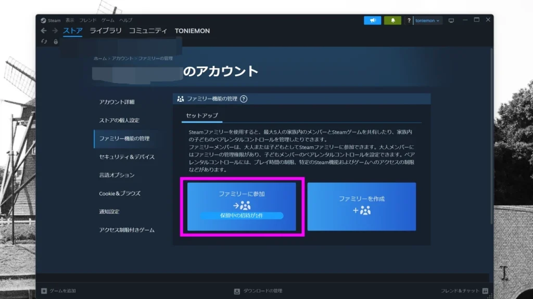Click the ホーム breadcrumb link

pyautogui.click(x=100, y=58)
